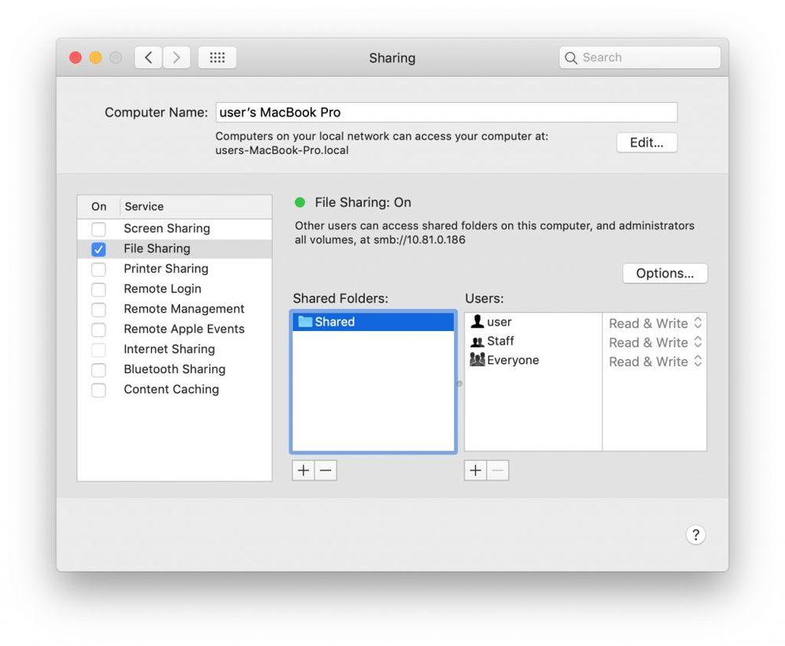Select Staff in the Users list
This screenshot has width=785, height=646.
(x=533, y=341)
